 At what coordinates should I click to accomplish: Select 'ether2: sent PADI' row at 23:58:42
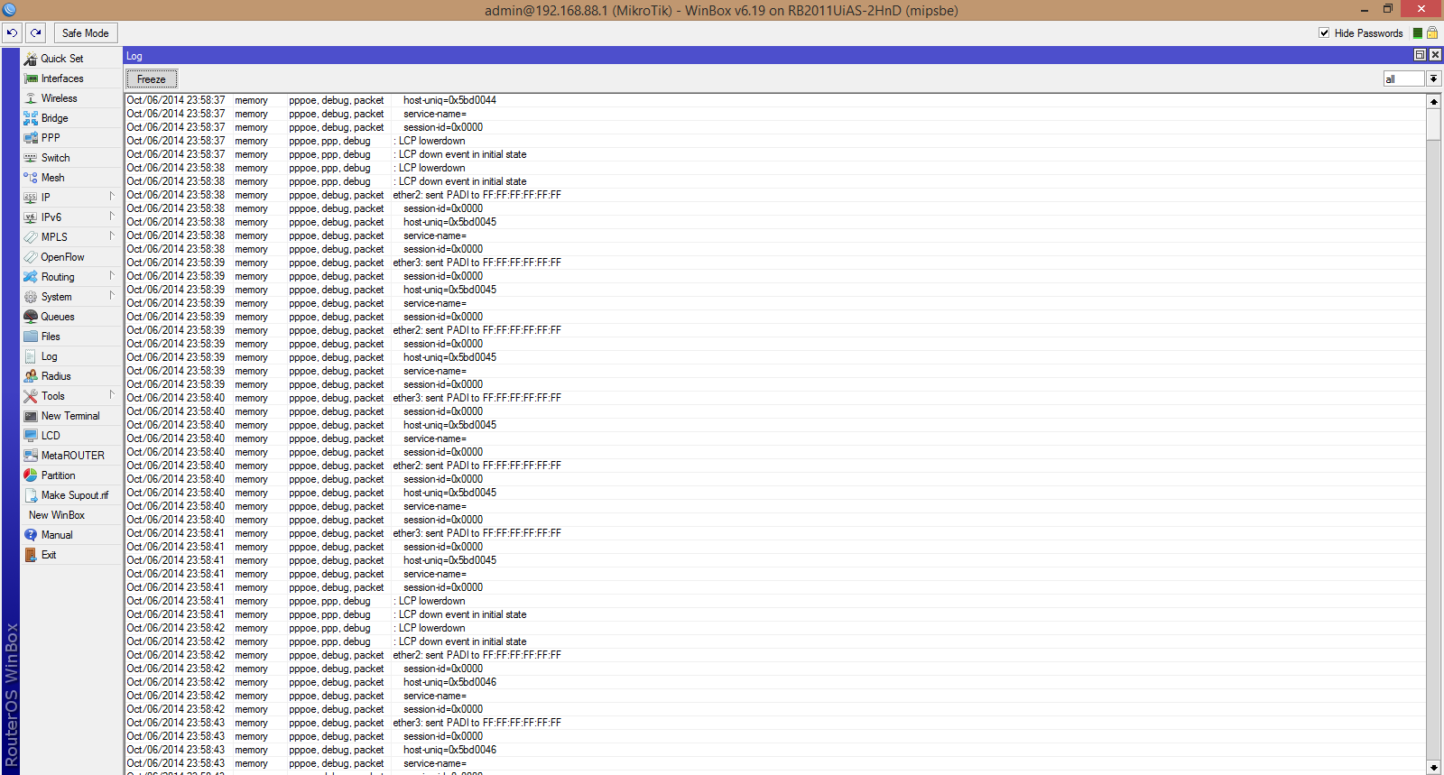coord(774,655)
